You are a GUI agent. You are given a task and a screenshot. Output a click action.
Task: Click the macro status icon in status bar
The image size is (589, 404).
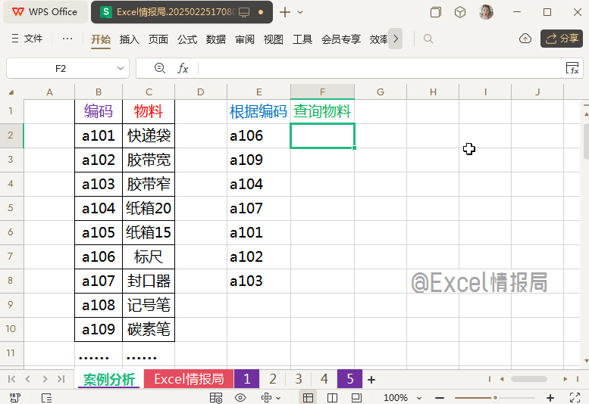pyautogui.click(x=14, y=397)
